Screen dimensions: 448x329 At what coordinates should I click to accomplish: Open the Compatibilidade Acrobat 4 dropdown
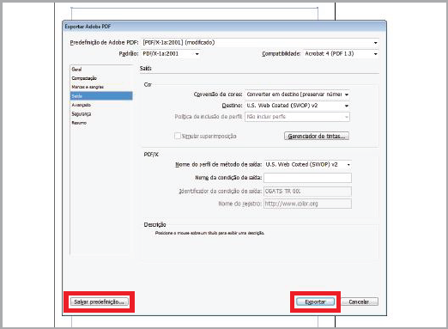(341, 54)
